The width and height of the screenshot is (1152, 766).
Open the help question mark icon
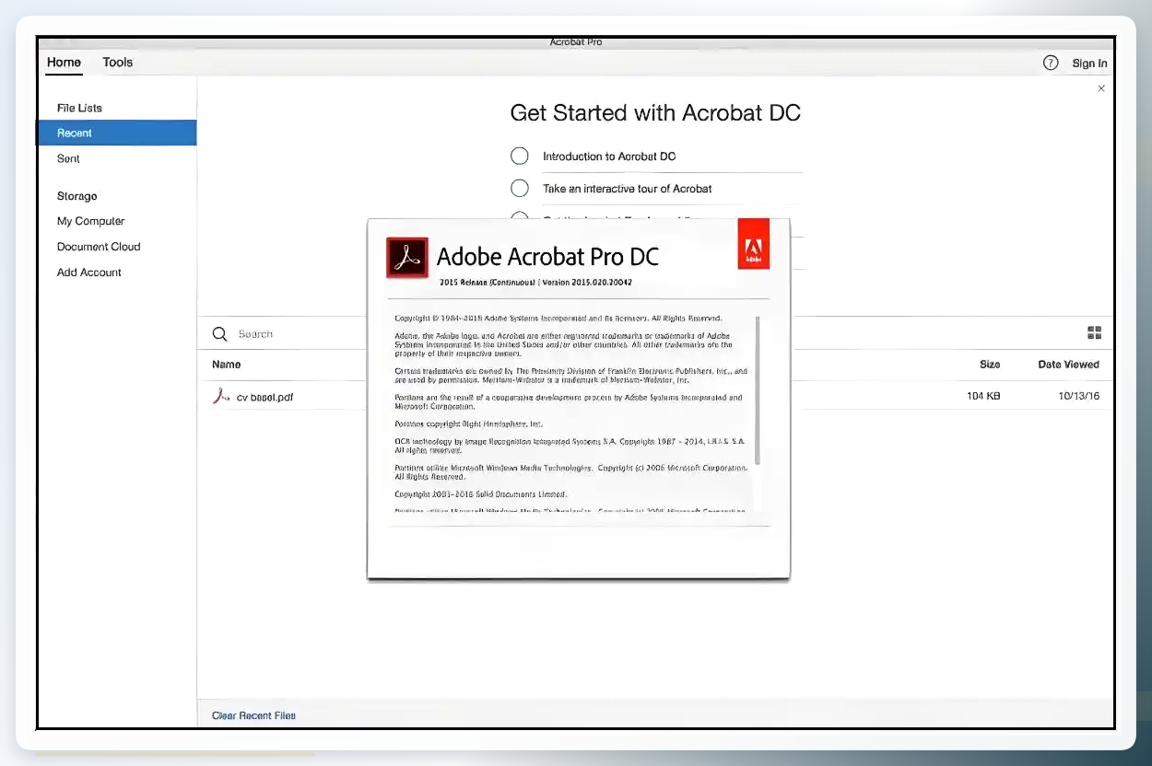tap(1051, 63)
